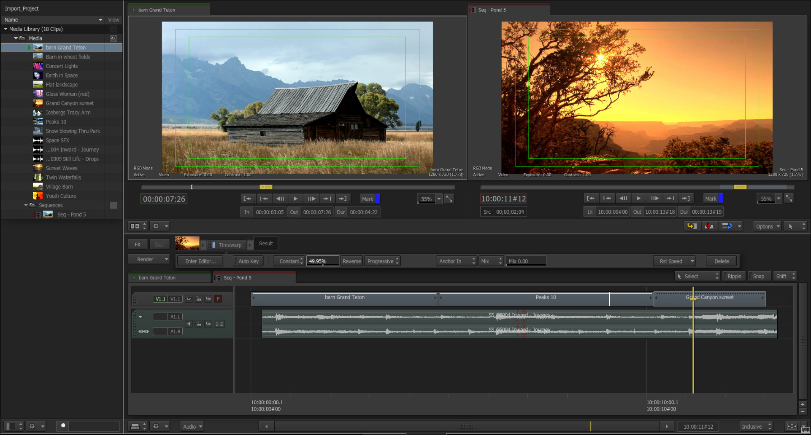Open sequence viewer 55% zoom dropdown
The height and width of the screenshot is (435, 811).
pos(779,199)
